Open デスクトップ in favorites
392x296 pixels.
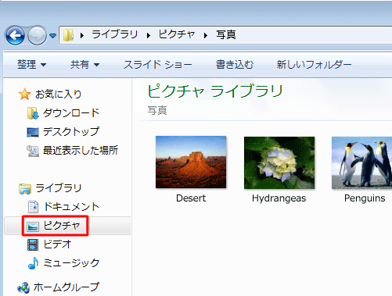[71, 131]
